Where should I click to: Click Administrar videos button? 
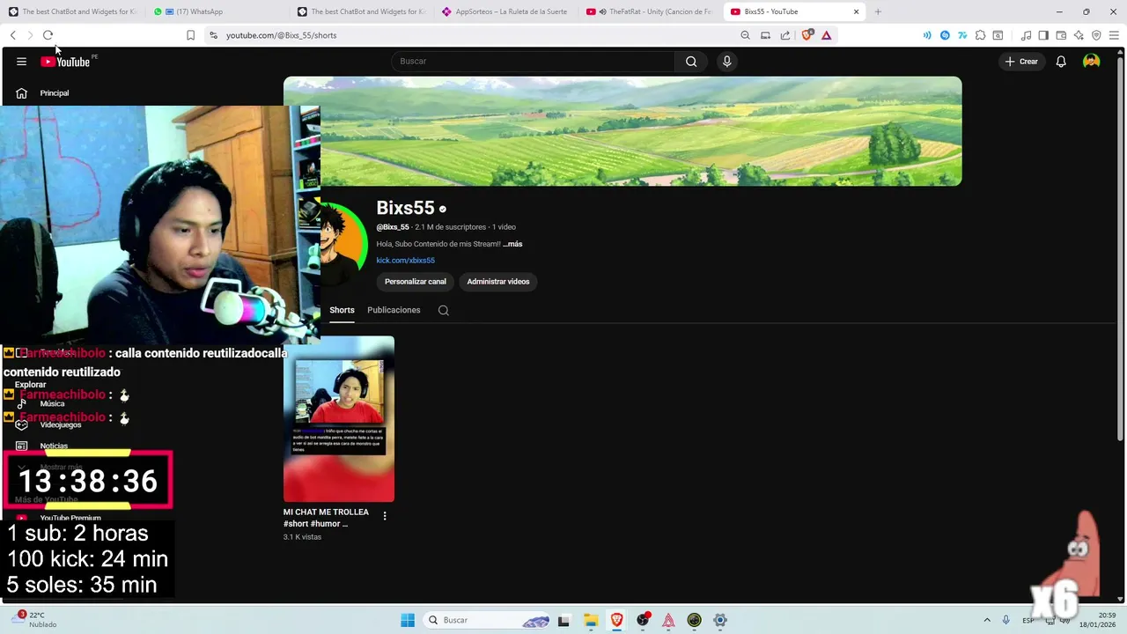coord(498,282)
